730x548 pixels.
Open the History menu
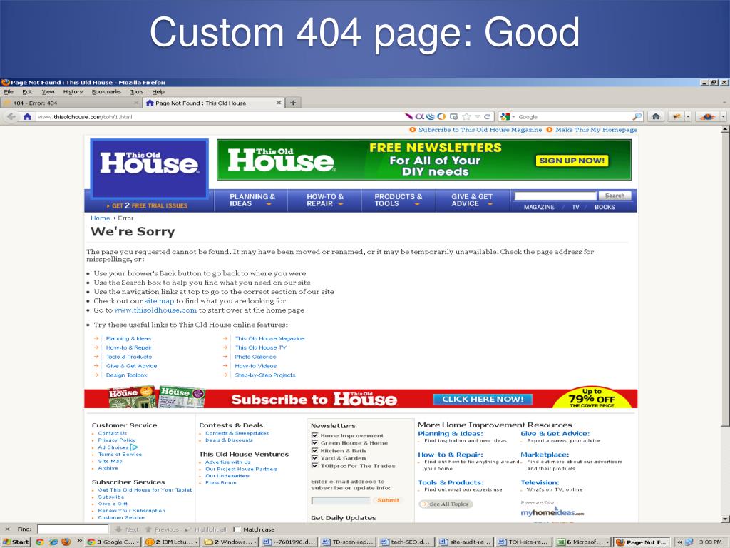coord(73,92)
